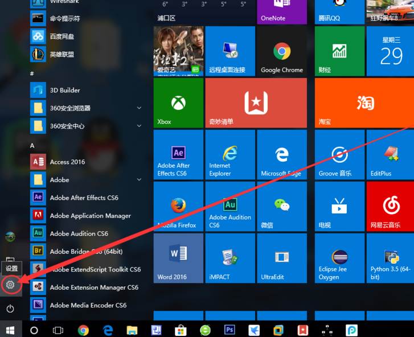The image size is (414, 337).
Task: Launch Chrome from the taskbar
Action: [83, 330]
